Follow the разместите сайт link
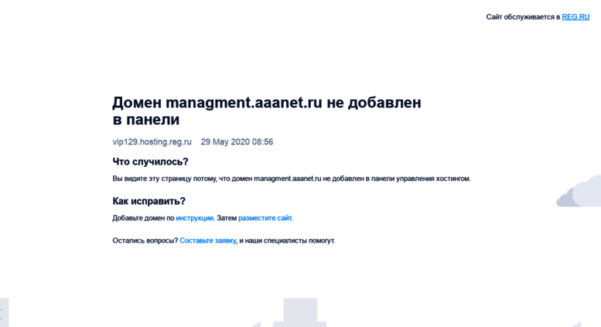The image size is (601, 327). click(265, 218)
